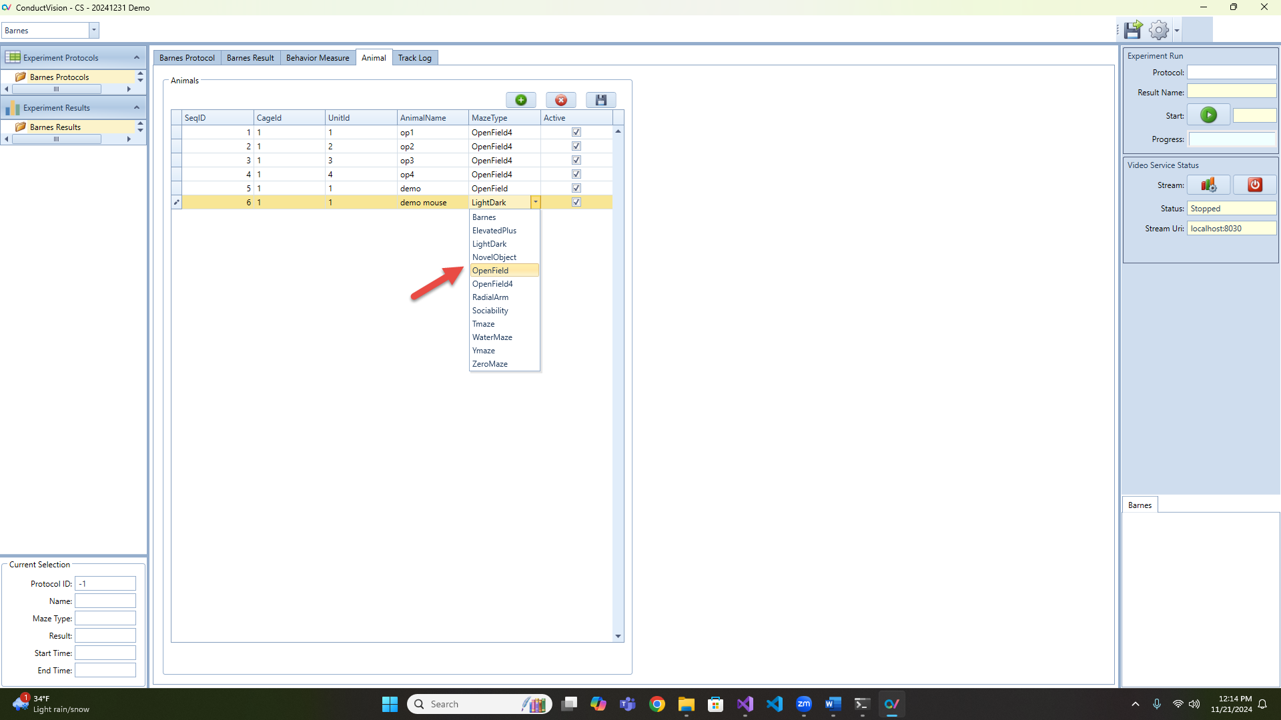Click the green add animal button
This screenshot has height=720, width=1281.
tap(520, 100)
